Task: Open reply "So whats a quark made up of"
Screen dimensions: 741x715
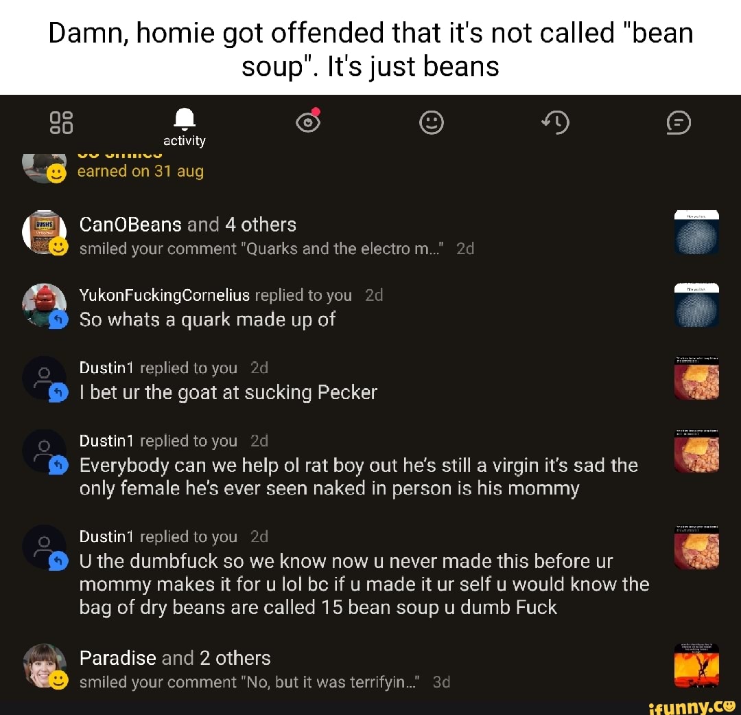Action: (207, 319)
